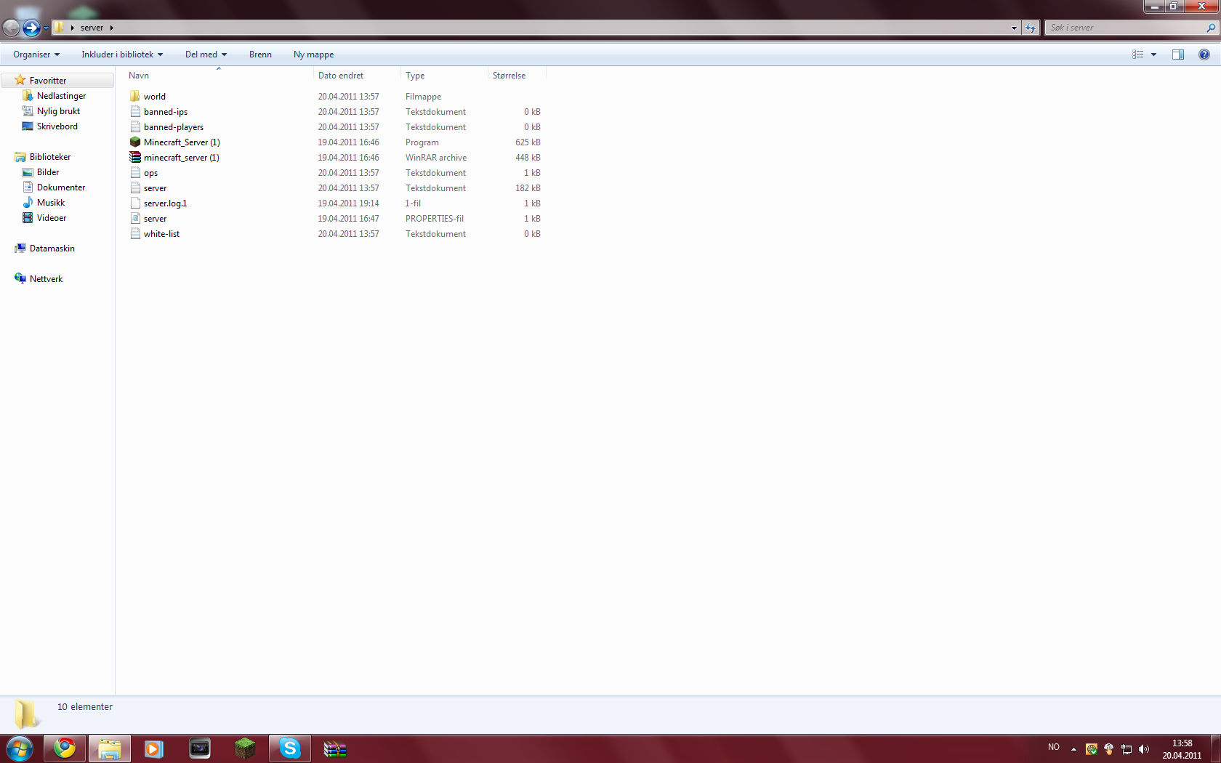Open Musikk library
The image size is (1221, 763).
pos(51,203)
